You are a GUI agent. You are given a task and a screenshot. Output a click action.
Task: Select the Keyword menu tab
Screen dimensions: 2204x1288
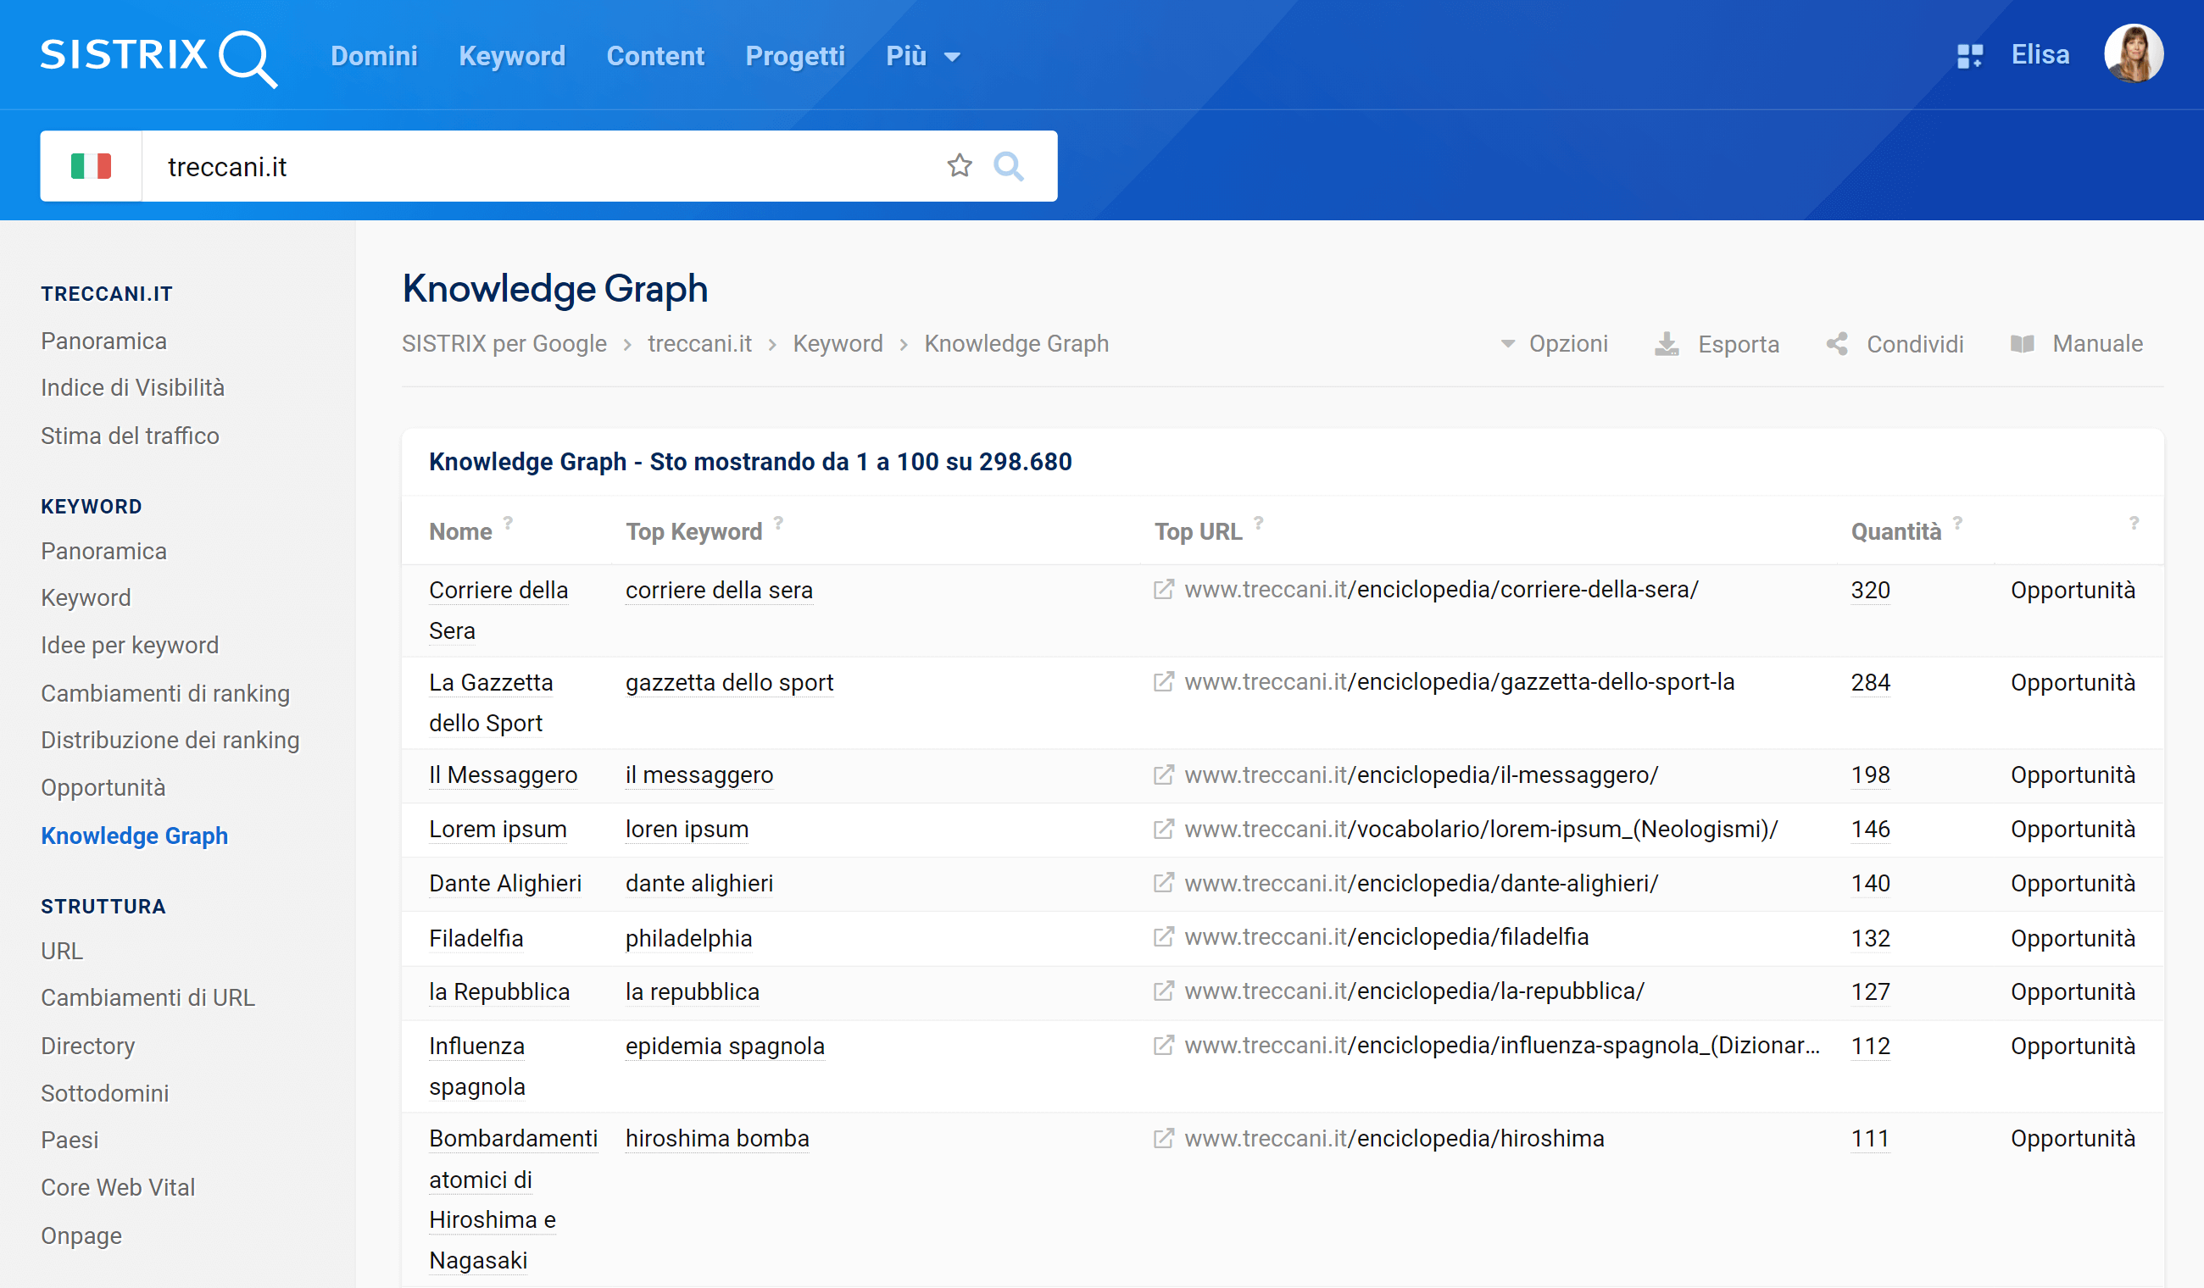tap(511, 57)
